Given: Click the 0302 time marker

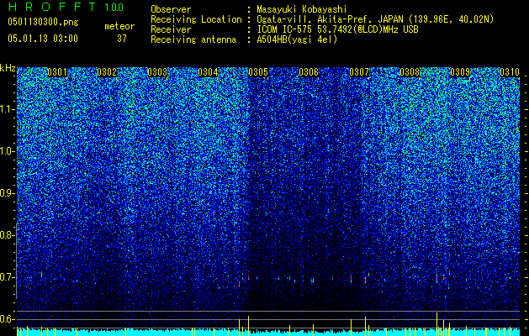Looking at the screenshot, I should pyautogui.click(x=107, y=72).
